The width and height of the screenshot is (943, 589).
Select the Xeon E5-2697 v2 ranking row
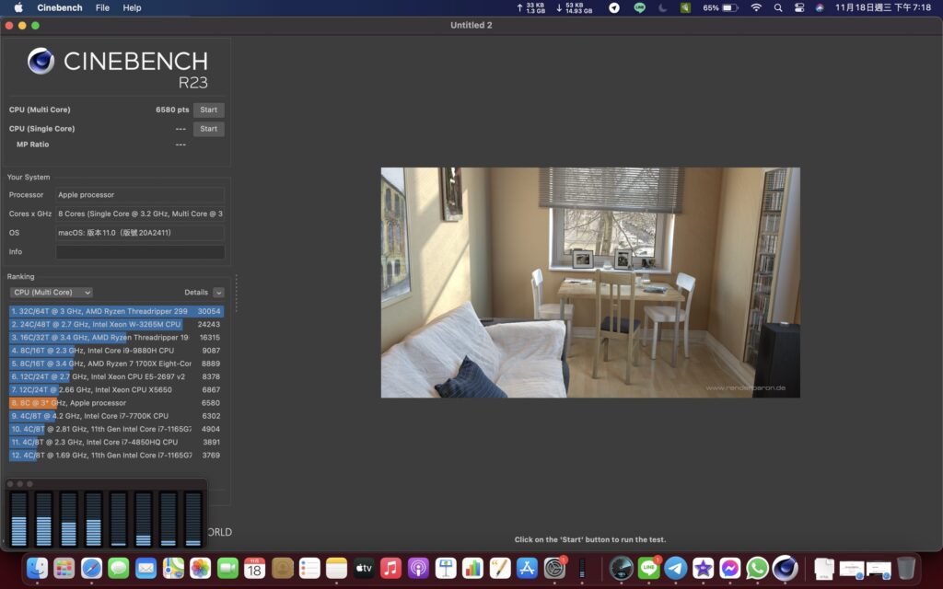pos(116,376)
